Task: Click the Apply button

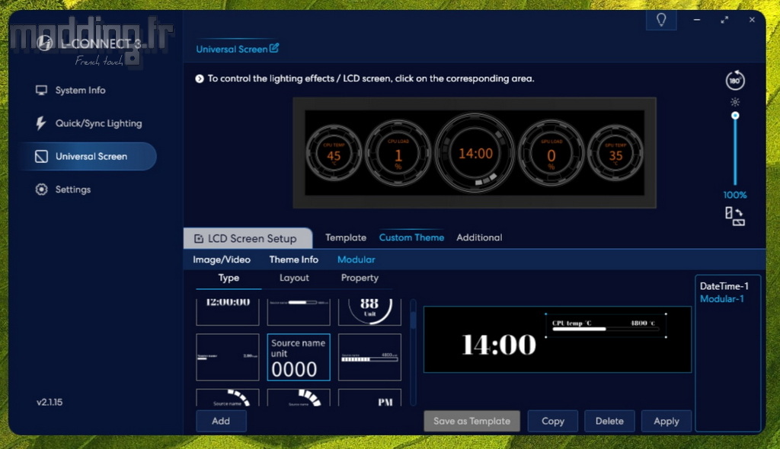Action: tap(666, 421)
